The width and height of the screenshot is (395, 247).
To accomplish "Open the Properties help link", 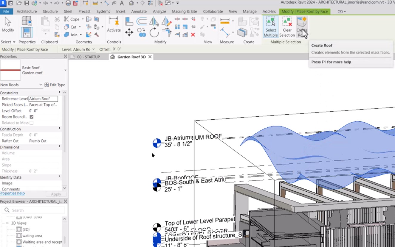I will pyautogui.click(x=12, y=193).
